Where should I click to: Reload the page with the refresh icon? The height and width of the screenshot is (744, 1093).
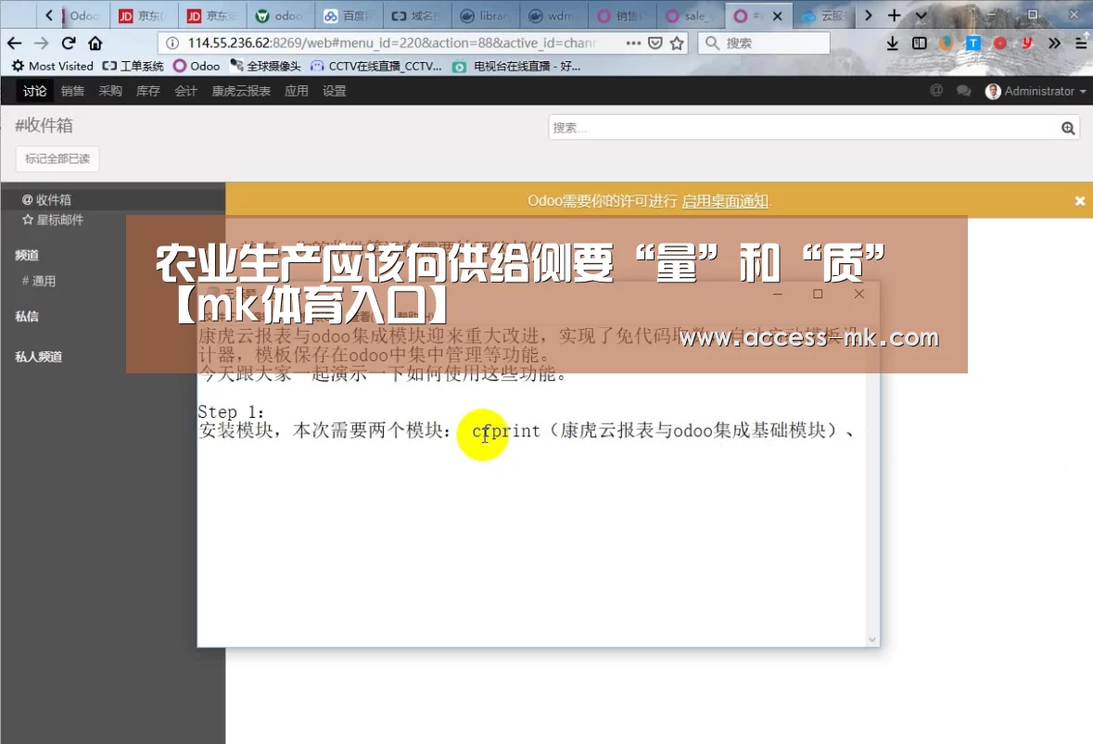[x=69, y=44]
